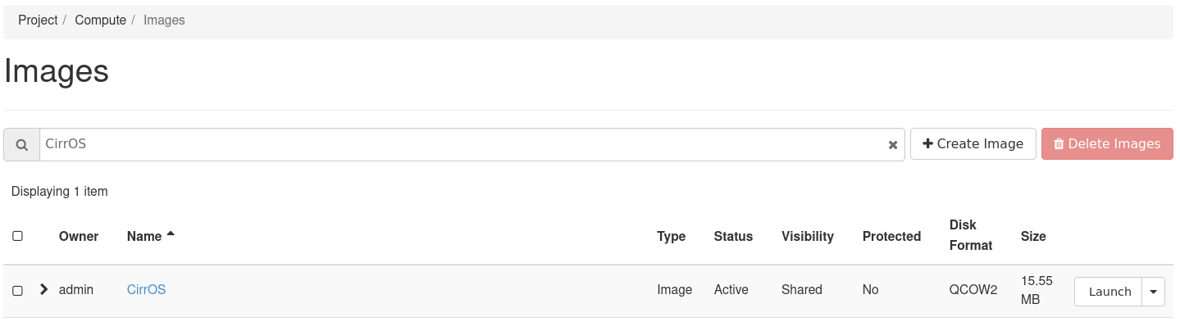Screen dimensions: 1180x322
Task: Open the CirrOS image link
Action: (146, 289)
